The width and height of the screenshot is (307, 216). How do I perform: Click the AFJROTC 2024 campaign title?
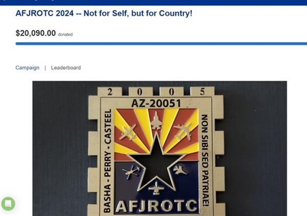(104, 13)
